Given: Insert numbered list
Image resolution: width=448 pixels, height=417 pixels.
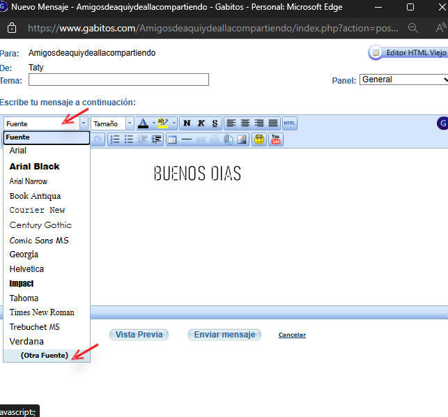Looking at the screenshot, I should 115,139.
